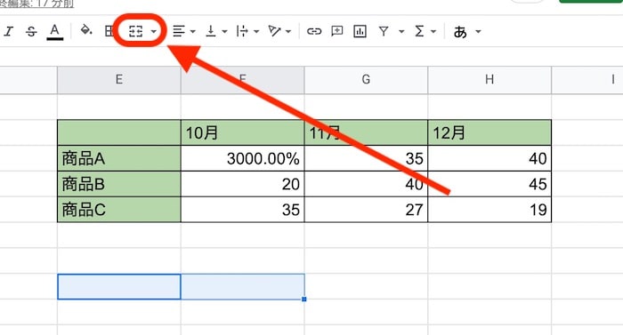Select the 11月 header cell
The height and width of the screenshot is (335, 623).
366,132
